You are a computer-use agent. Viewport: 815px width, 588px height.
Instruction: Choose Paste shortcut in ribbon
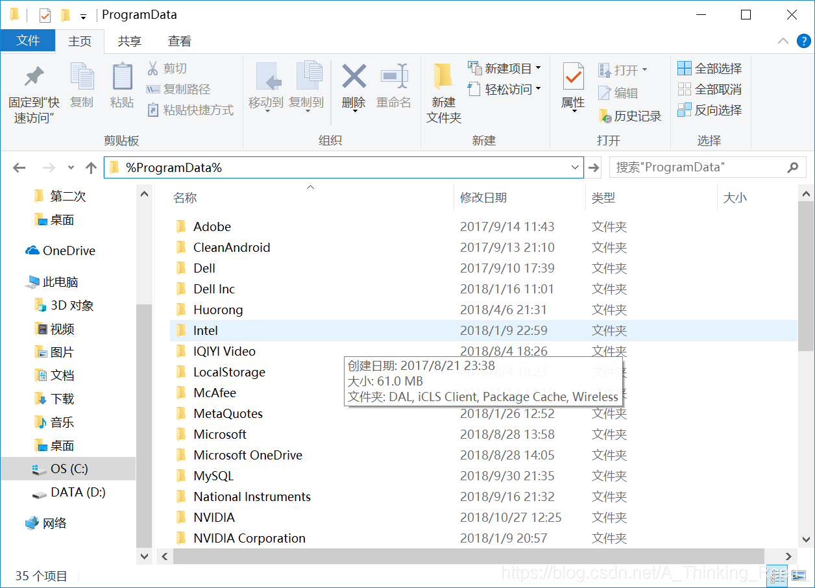(x=190, y=110)
